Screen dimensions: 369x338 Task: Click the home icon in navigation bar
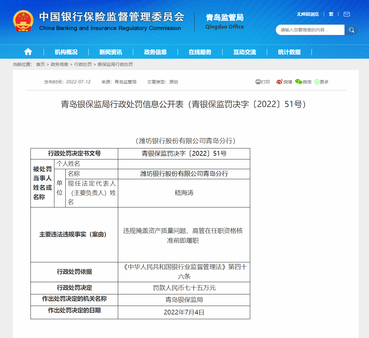tap(28, 52)
